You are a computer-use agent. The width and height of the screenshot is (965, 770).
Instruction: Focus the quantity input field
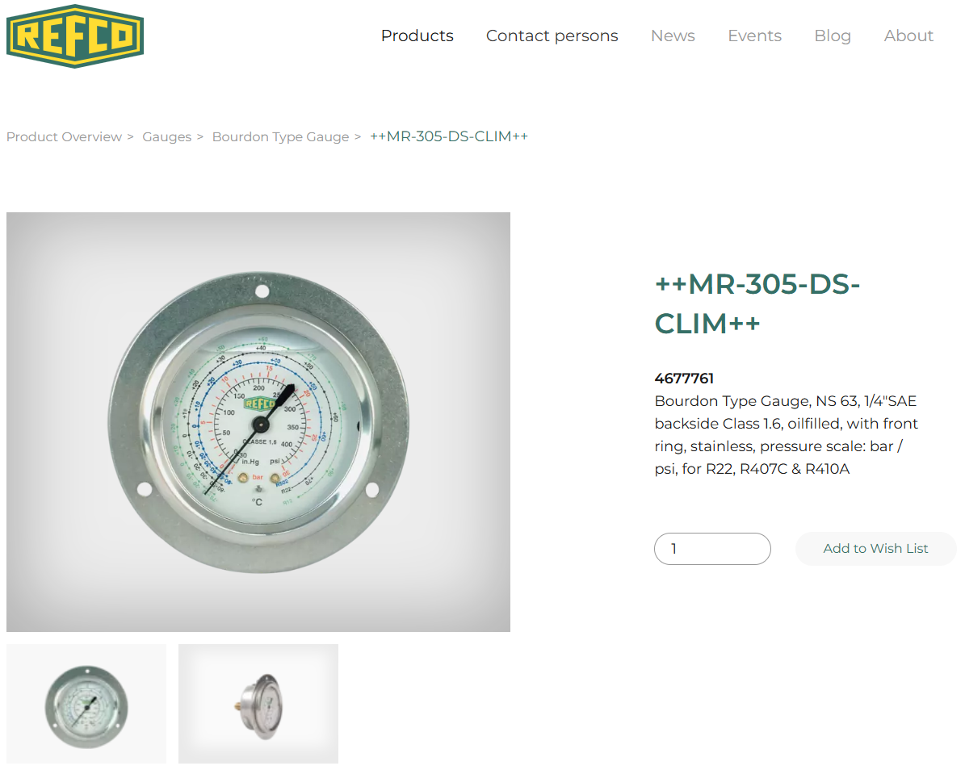pos(712,549)
